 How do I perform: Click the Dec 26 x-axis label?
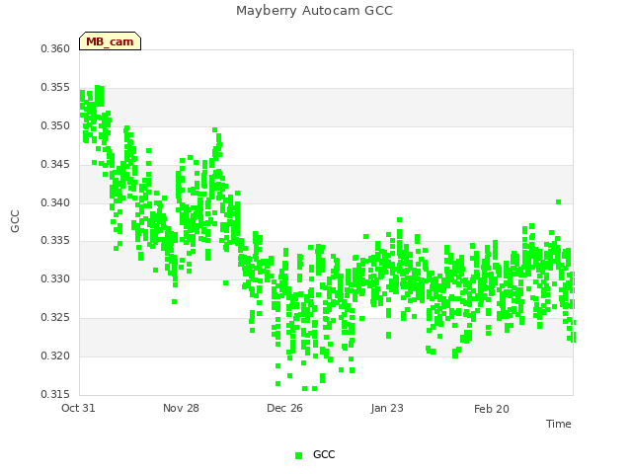coord(284,408)
